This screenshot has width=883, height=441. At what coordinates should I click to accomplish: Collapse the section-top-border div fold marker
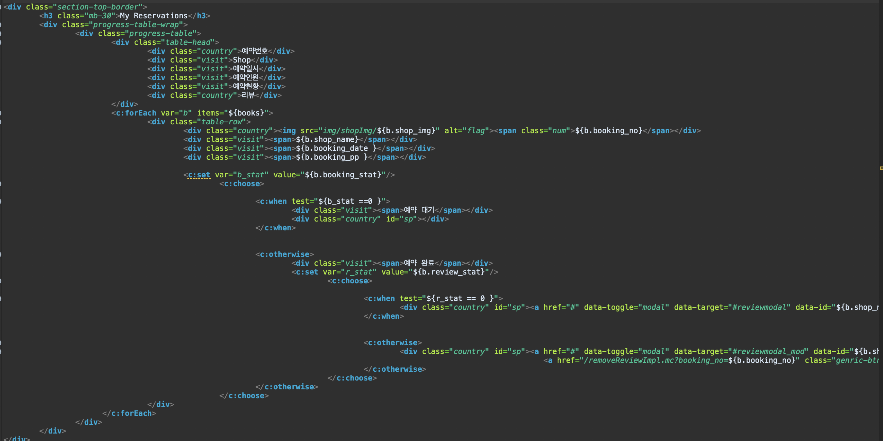pyautogui.click(x=1, y=7)
